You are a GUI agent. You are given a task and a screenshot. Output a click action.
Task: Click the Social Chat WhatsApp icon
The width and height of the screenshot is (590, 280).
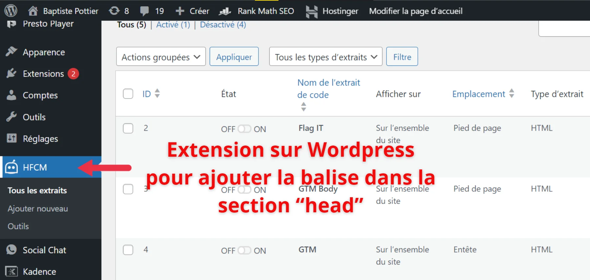[11, 250]
